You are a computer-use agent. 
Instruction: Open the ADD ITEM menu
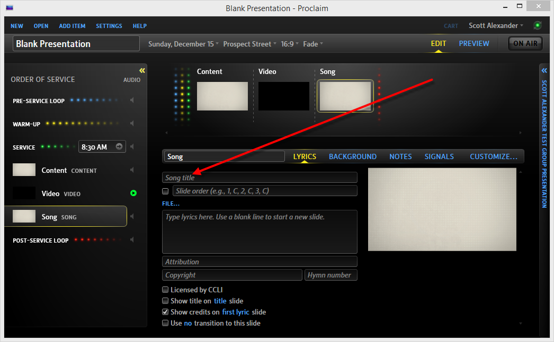click(72, 26)
